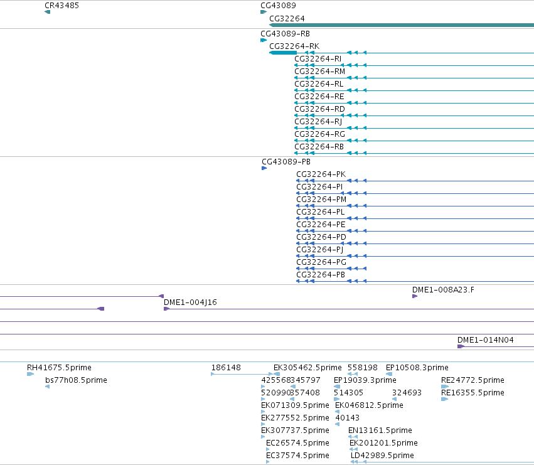Image resolution: width=534 pixels, height=465 pixels.
Task: Select EST EK277552.5prime
Action: click(295, 418)
